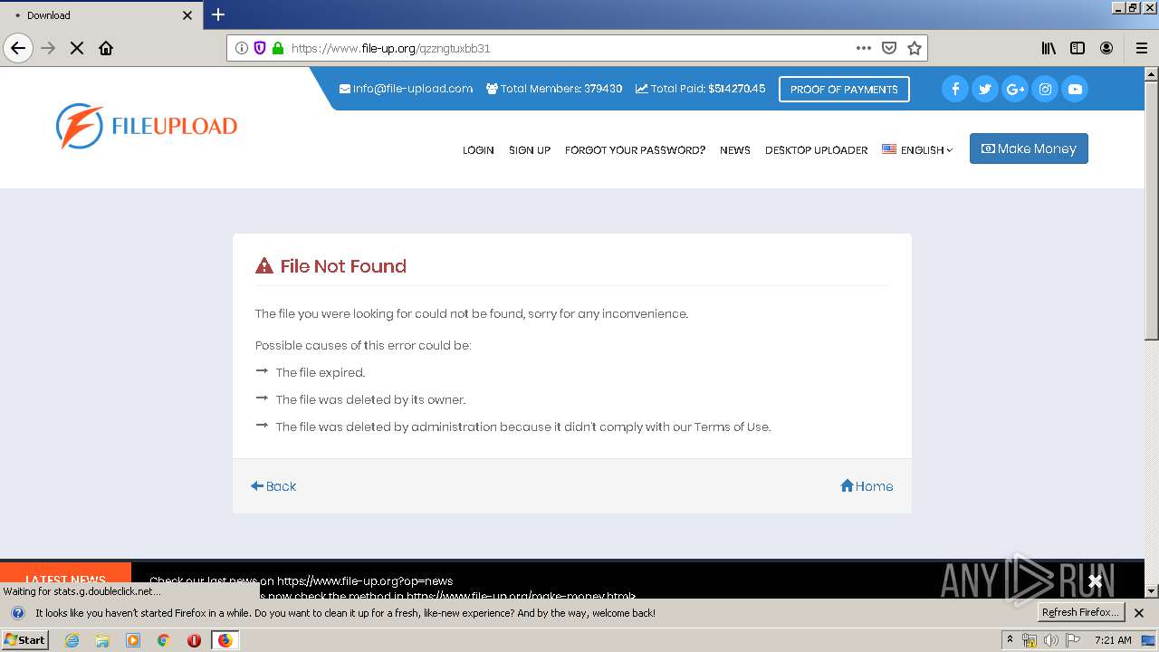The height and width of the screenshot is (652, 1159).
Task: Open page actions three-dot menu
Action: click(x=864, y=48)
